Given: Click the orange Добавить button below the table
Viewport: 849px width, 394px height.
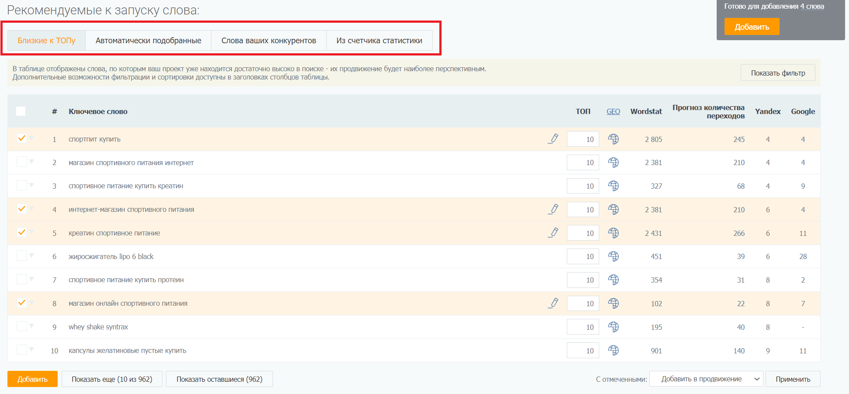Looking at the screenshot, I should tap(32, 379).
